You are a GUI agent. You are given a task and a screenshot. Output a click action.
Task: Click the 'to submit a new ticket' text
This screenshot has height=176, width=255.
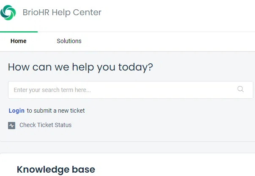click(x=56, y=111)
